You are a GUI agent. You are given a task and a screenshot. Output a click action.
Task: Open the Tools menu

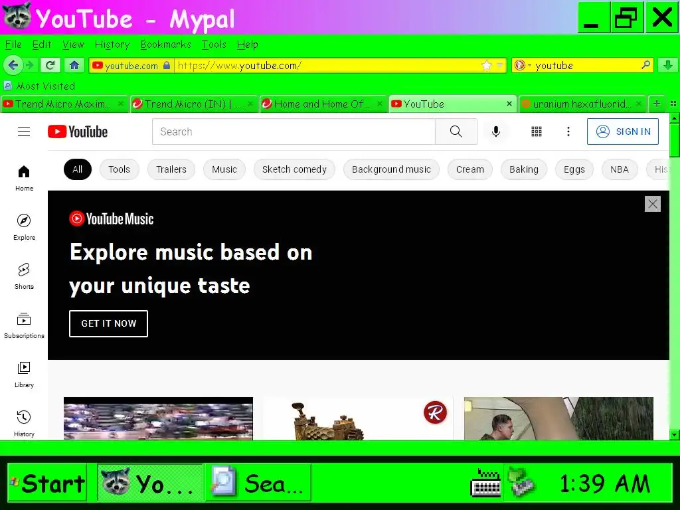pos(214,44)
